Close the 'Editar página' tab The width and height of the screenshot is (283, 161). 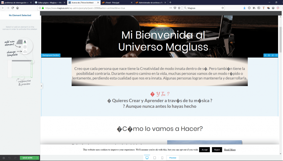click(64, 3)
